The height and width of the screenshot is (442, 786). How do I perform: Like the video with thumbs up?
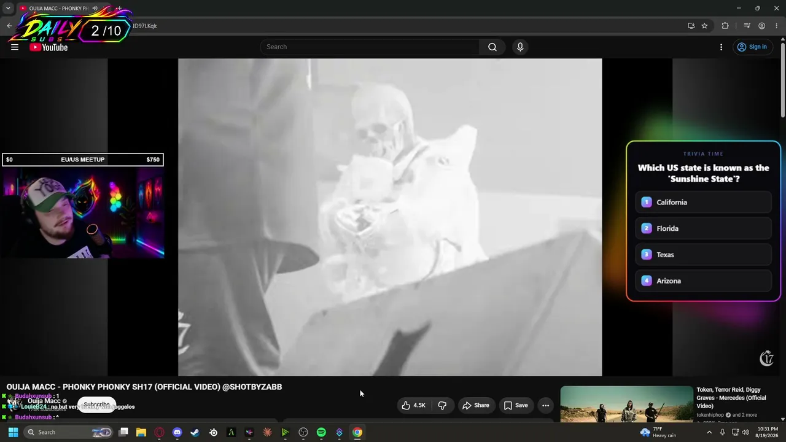[x=413, y=405]
